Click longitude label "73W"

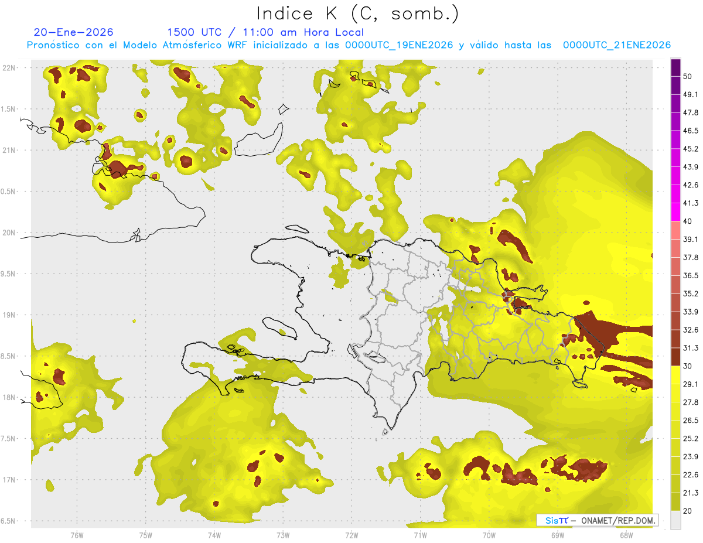(x=283, y=535)
